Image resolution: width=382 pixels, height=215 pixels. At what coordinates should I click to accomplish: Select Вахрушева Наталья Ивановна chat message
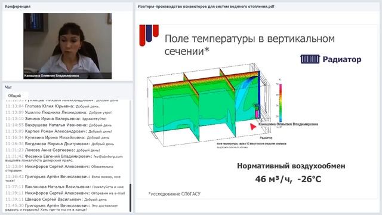point(58,125)
